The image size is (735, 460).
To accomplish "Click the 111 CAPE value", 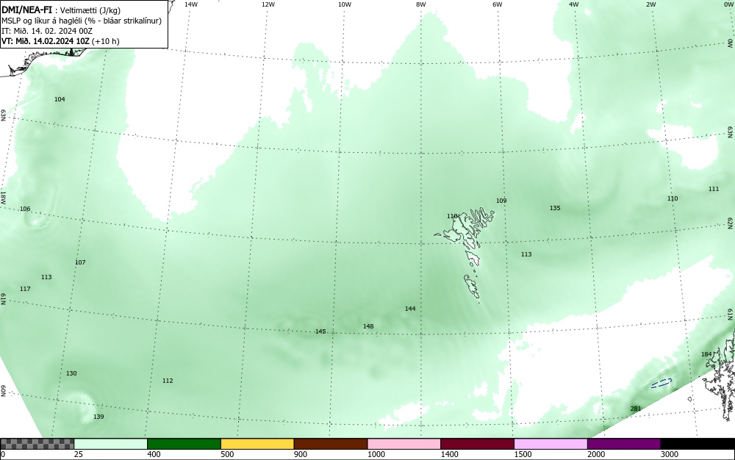I will click(714, 189).
